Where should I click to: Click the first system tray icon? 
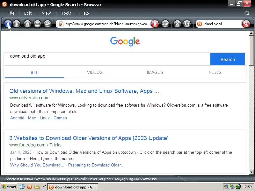click(226, 187)
